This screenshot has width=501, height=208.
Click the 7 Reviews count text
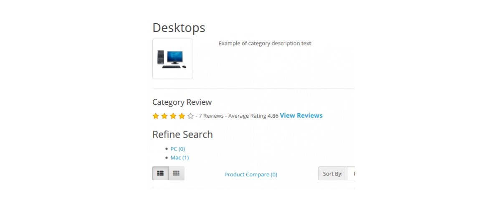point(211,116)
